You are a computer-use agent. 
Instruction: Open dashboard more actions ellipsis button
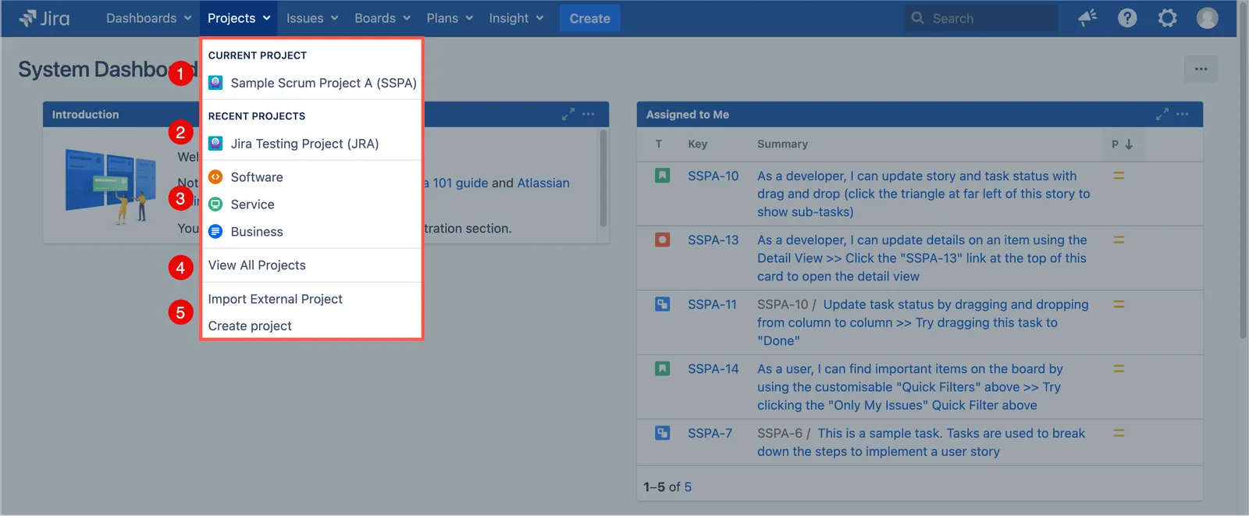pyautogui.click(x=1201, y=69)
